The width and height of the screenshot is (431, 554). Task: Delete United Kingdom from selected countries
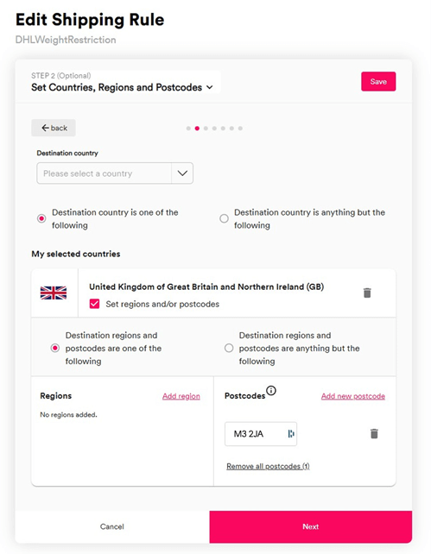point(367,293)
